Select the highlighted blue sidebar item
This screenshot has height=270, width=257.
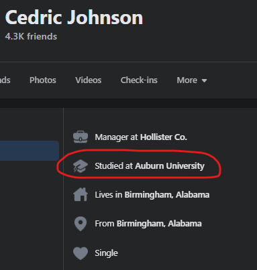click(x=30, y=151)
